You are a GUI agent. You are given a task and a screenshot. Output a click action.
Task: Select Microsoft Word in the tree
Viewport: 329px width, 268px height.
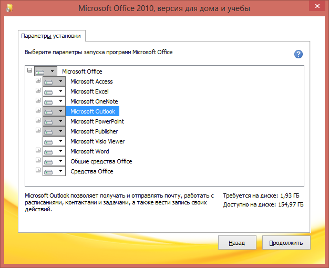(89, 151)
